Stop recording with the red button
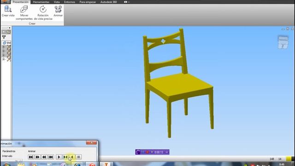Screen dimensions: 295x166 tap(147, 152)
